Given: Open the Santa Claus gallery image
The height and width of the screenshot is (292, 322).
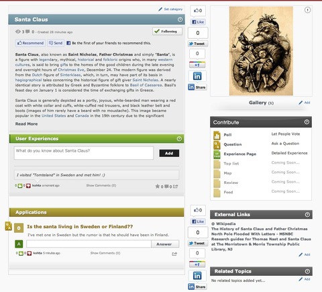Looking at the screenshot, I should [x=261, y=51].
